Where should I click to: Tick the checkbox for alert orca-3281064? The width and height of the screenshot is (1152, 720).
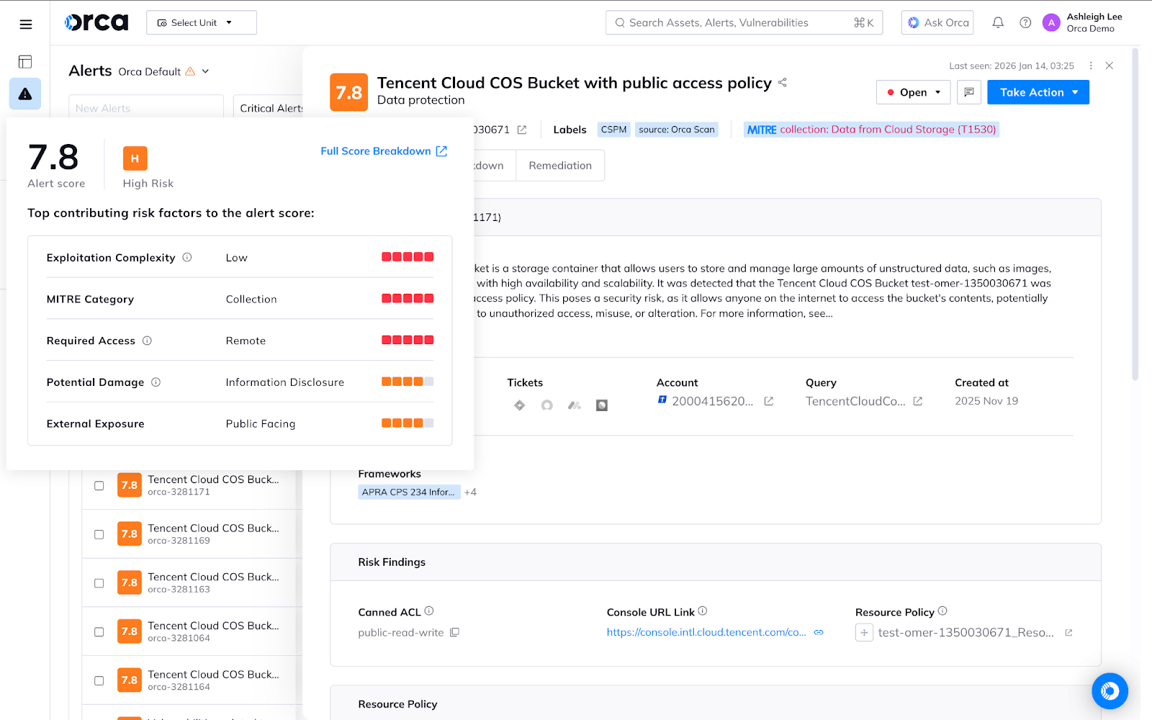point(99,632)
